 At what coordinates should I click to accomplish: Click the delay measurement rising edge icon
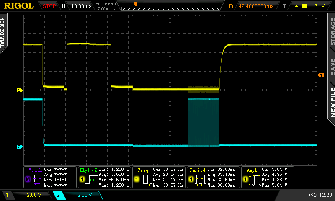click(92, 180)
